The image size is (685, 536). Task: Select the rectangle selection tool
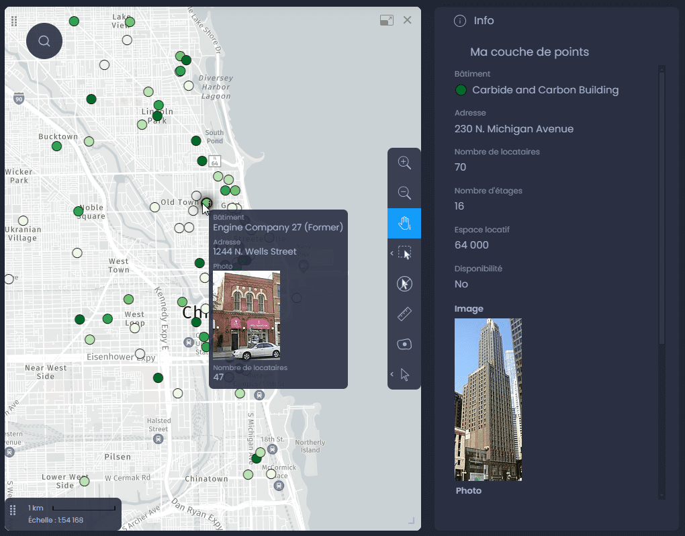(x=405, y=253)
